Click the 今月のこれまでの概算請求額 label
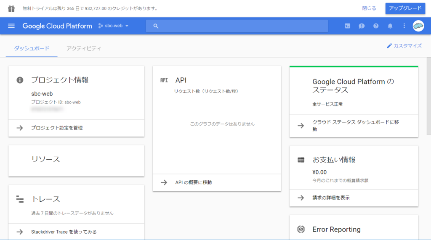Image resolution: width=431 pixels, height=240 pixels. coord(340,180)
